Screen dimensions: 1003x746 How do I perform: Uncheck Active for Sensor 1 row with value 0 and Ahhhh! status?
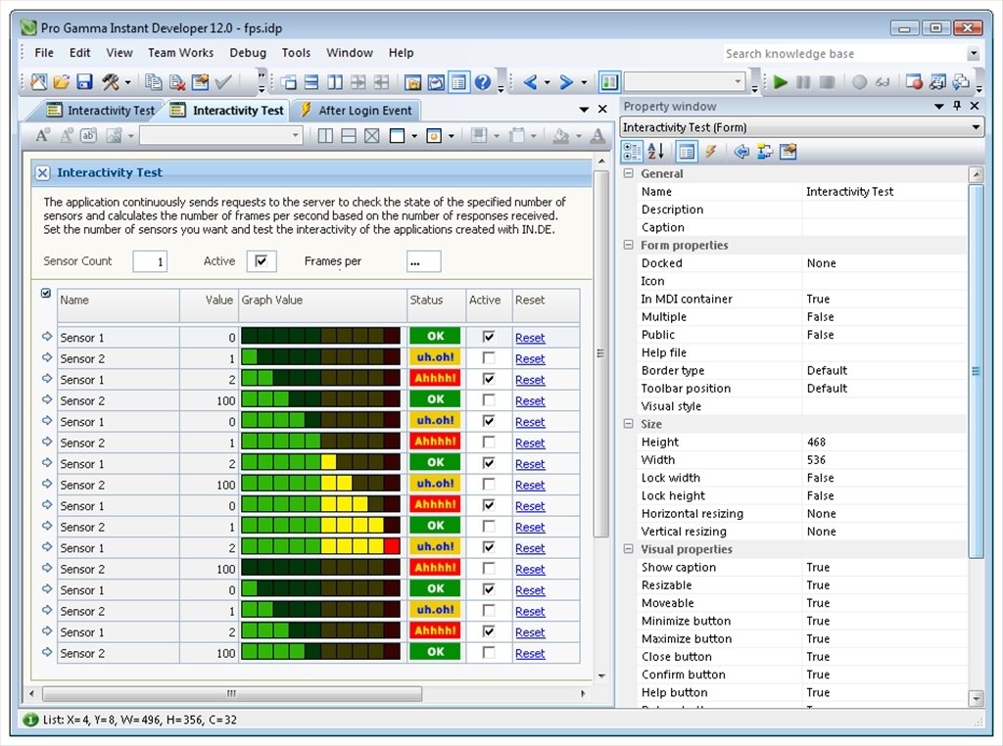coord(489,505)
